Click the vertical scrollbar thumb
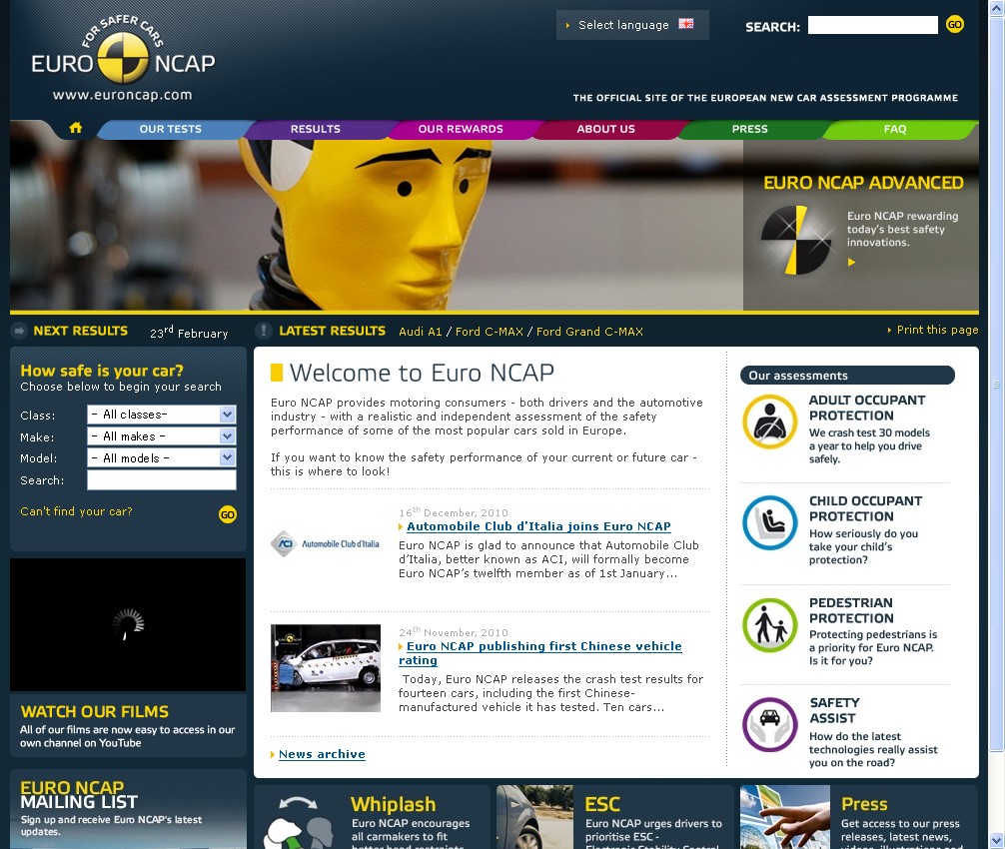 pos(996,385)
